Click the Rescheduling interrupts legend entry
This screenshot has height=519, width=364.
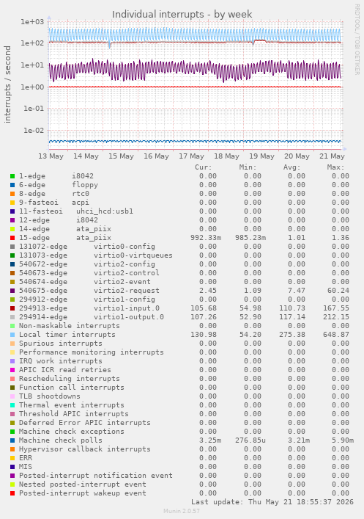70,379
